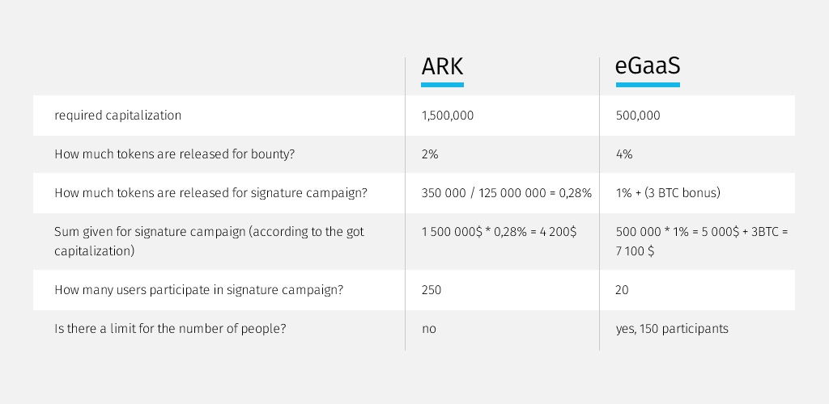Select the required capitalization row label
This screenshot has width=829, height=404.
click(x=118, y=116)
